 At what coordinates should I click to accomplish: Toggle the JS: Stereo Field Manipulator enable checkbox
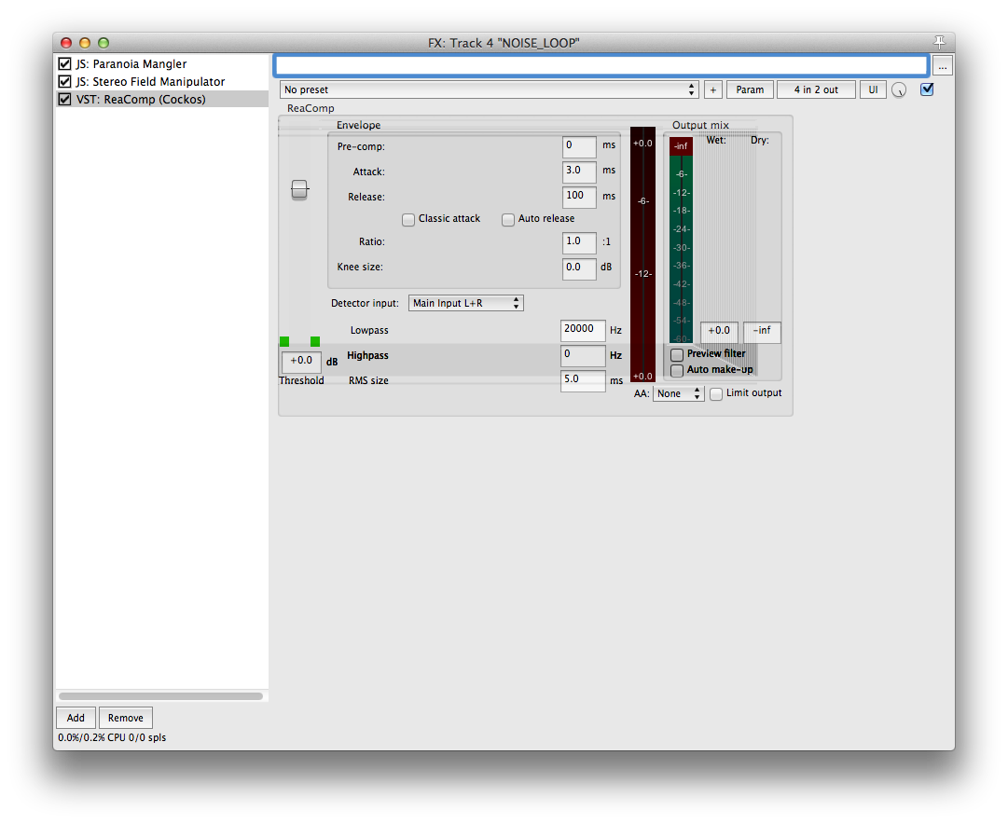click(x=64, y=82)
